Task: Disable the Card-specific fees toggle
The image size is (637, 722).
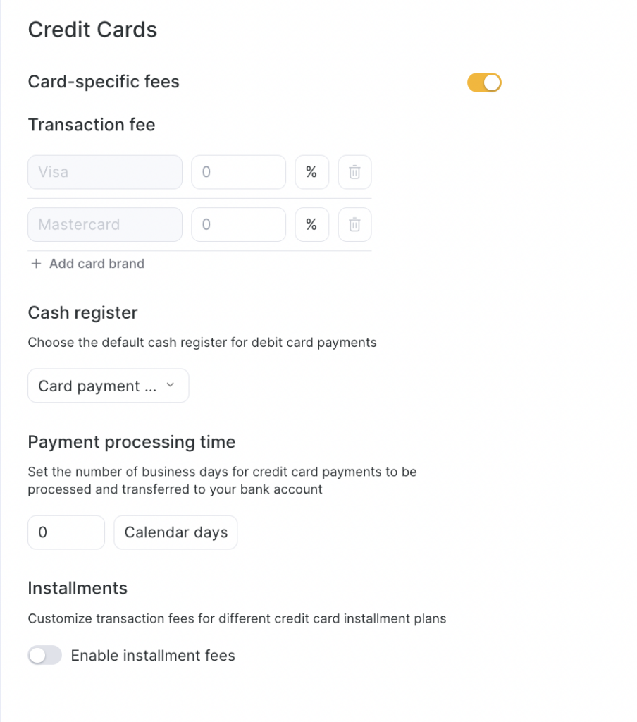Action: tap(484, 82)
